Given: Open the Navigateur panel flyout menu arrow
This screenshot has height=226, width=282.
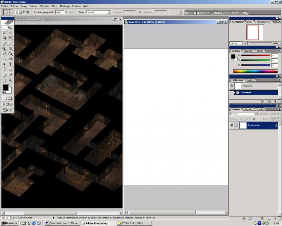Looking at the screenshot, I should point(279,21).
